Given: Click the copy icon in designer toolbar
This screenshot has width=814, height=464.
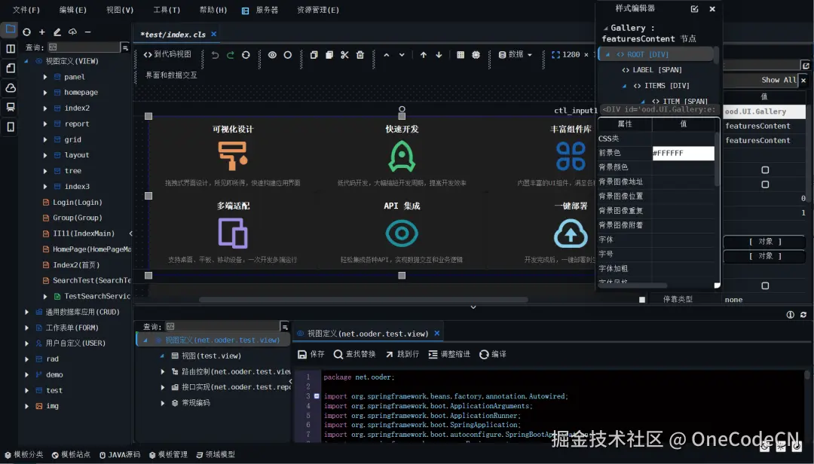Looking at the screenshot, I should pyautogui.click(x=314, y=55).
